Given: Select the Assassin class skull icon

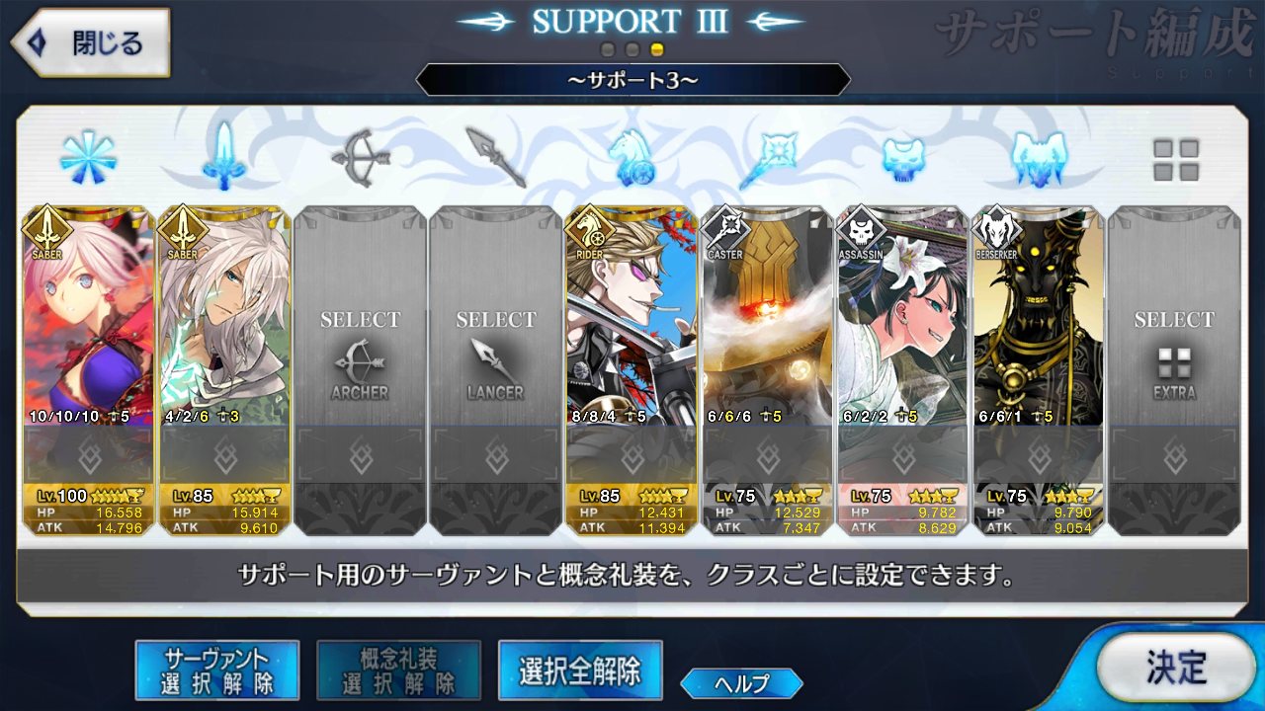Looking at the screenshot, I should pyautogui.click(x=903, y=159).
